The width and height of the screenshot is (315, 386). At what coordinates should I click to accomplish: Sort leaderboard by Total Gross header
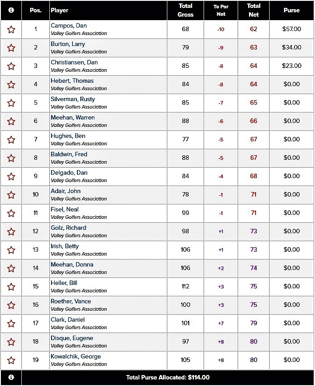(x=185, y=10)
